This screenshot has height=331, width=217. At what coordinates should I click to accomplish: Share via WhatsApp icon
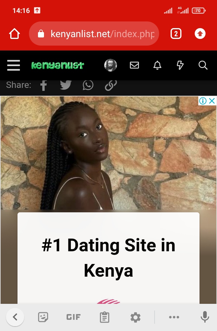coord(88,85)
